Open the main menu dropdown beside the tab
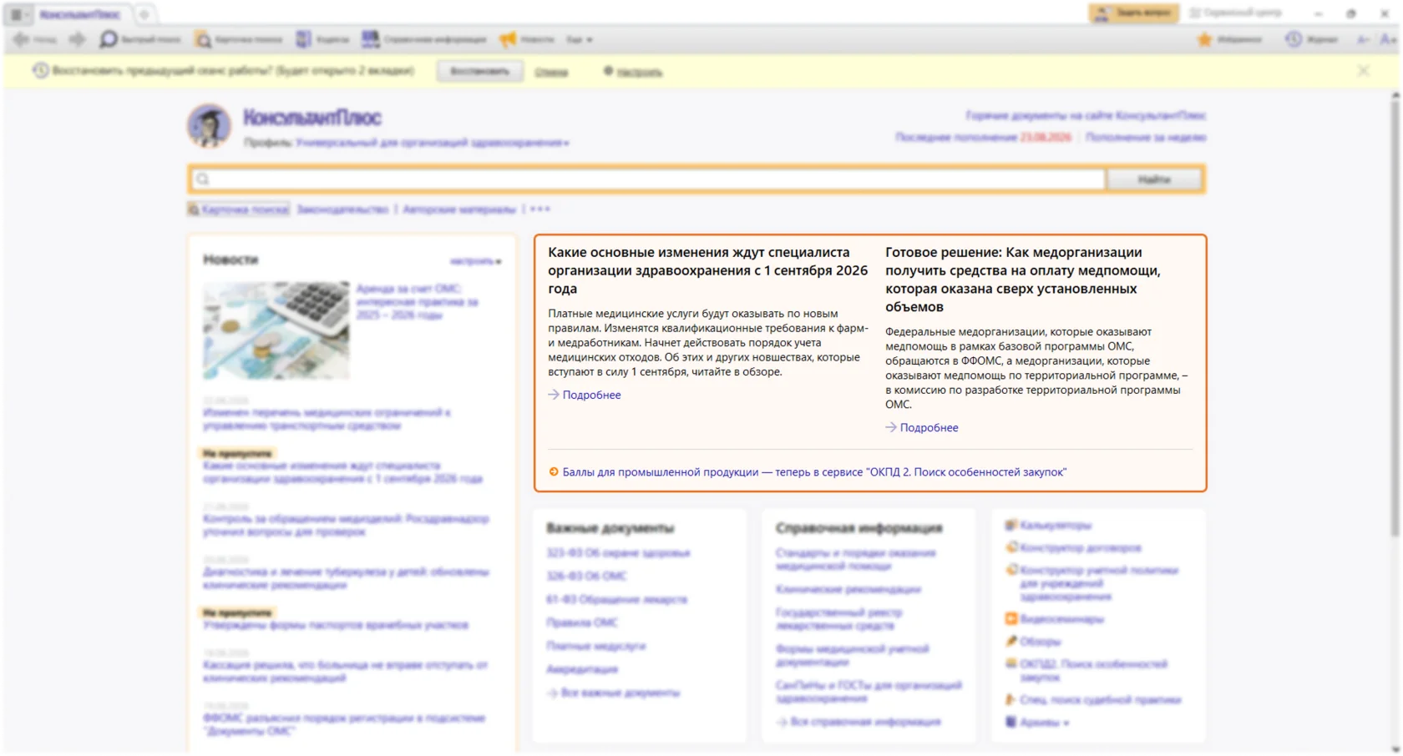Screen dimensions: 1403x756 (18, 14)
